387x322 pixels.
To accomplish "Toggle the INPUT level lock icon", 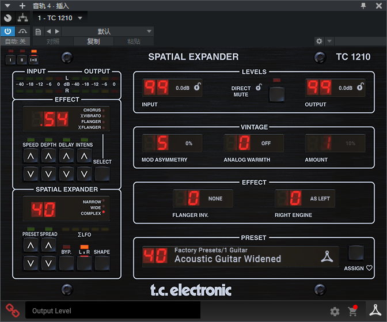I will 197,86.
